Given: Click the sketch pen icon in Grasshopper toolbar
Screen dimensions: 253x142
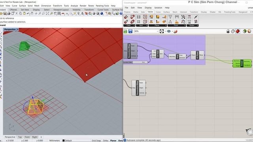Looking at the screenshot, I should [x=176, y=31].
